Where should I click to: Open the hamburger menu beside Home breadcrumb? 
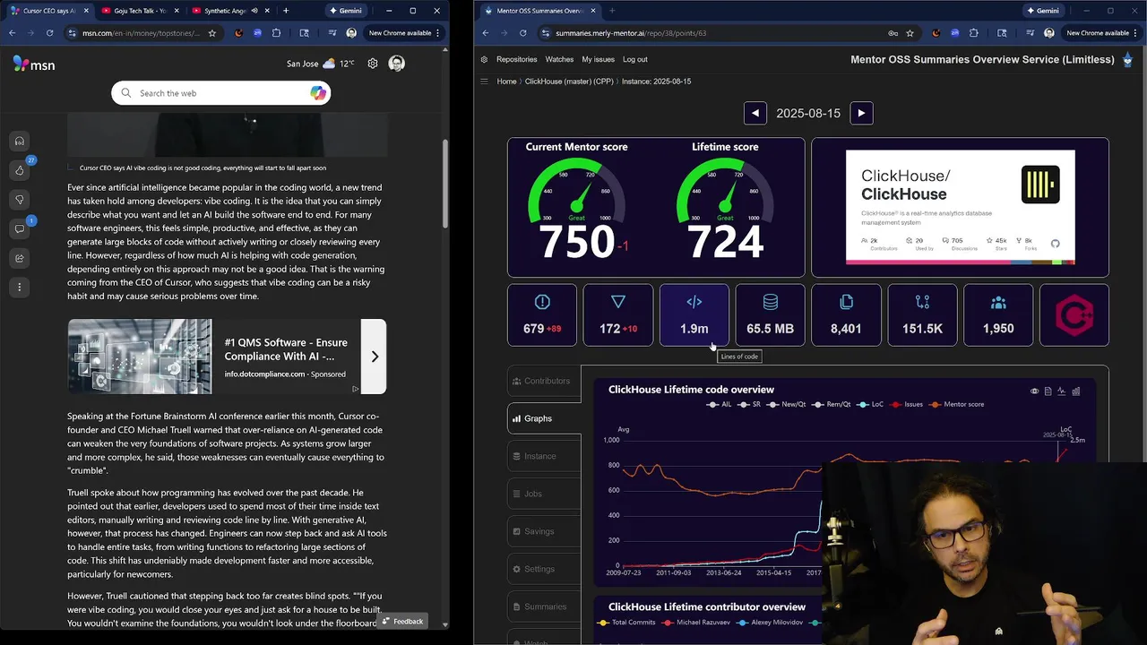tap(484, 82)
